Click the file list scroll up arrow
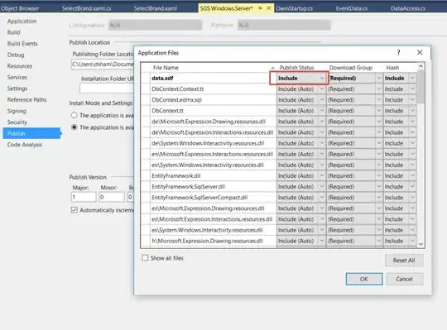 (x=421, y=66)
